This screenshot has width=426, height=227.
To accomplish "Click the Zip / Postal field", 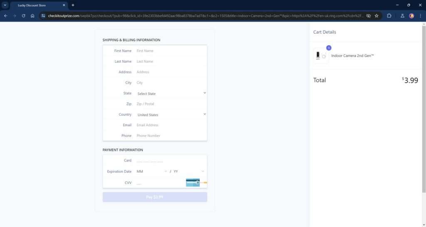I will click(171, 104).
